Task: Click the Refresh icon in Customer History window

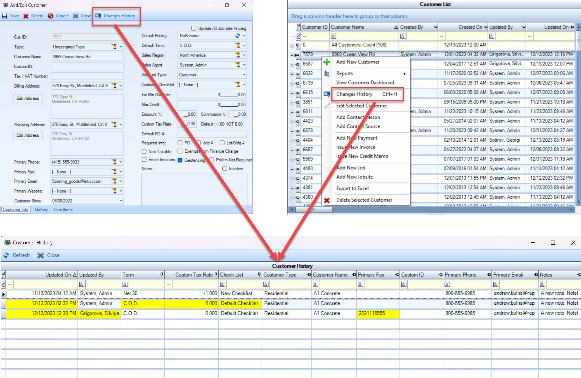Action: click(x=6, y=255)
